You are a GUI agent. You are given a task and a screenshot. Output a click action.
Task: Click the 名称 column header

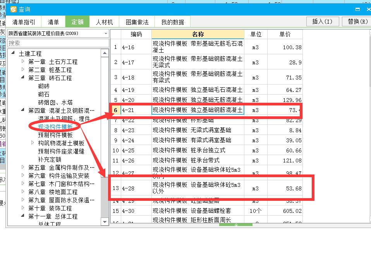(x=198, y=34)
